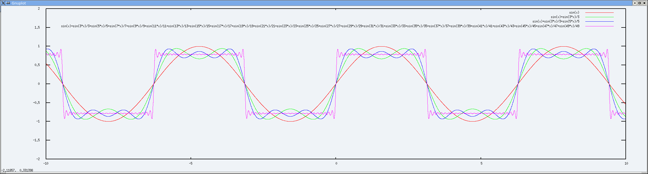
Task: Maximize the Gnuplot window with the square button
Action: [x=640, y=3]
